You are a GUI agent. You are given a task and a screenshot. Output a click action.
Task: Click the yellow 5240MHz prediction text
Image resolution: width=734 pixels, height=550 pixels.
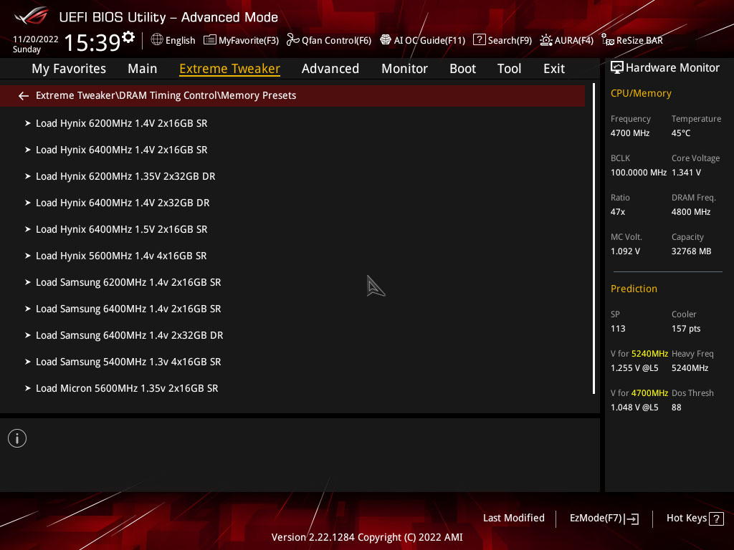click(649, 354)
